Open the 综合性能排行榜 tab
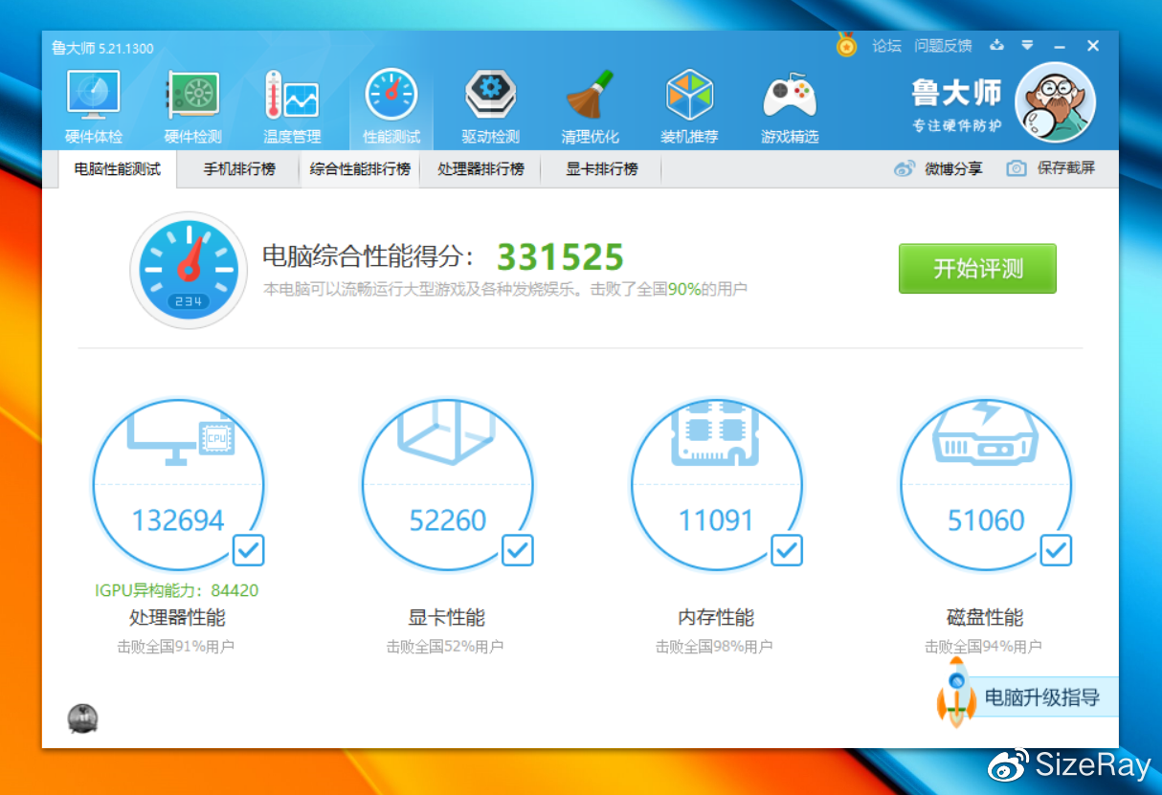1162x795 pixels. click(x=360, y=169)
